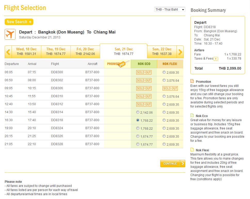
Task: Select Sun, 22 Dec date tab
Action: (x=162, y=52)
